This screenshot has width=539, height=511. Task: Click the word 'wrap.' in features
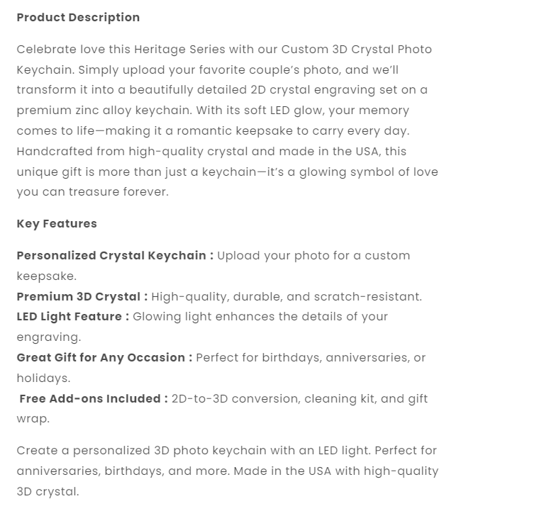[33, 419]
